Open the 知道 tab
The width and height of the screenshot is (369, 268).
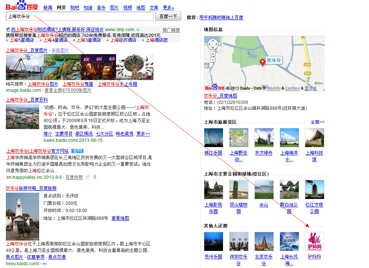click(x=88, y=8)
